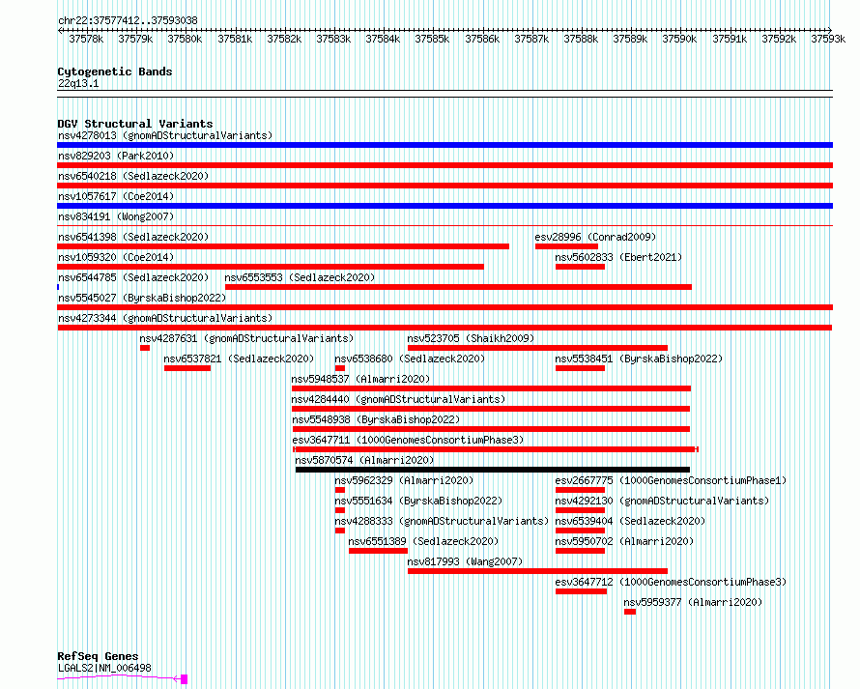This screenshot has height=689, width=860.
Task: Open variant nsv6540218 (Sedlazeck2020)
Action: click(133, 176)
